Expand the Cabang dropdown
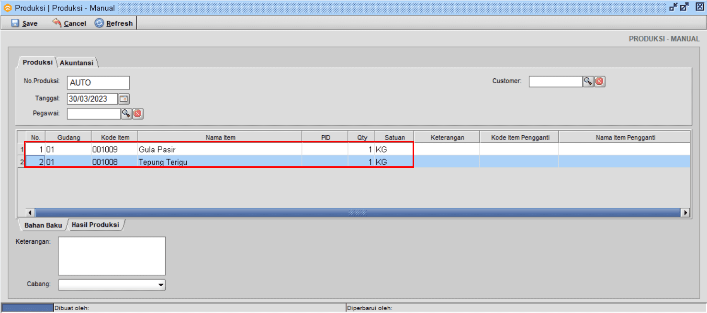The width and height of the screenshot is (707, 313). (x=161, y=285)
